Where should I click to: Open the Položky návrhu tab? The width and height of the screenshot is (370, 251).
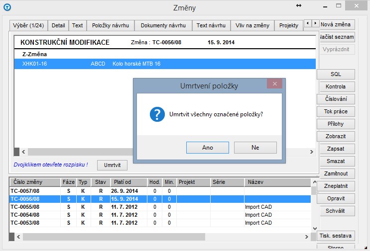(x=111, y=25)
